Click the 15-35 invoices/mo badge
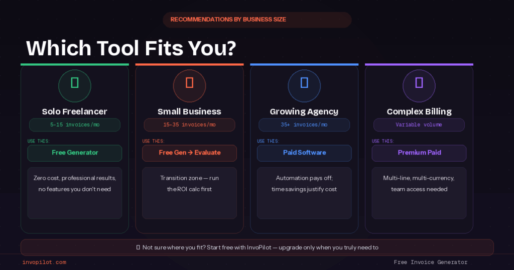The image size is (514, 270). [x=189, y=125]
